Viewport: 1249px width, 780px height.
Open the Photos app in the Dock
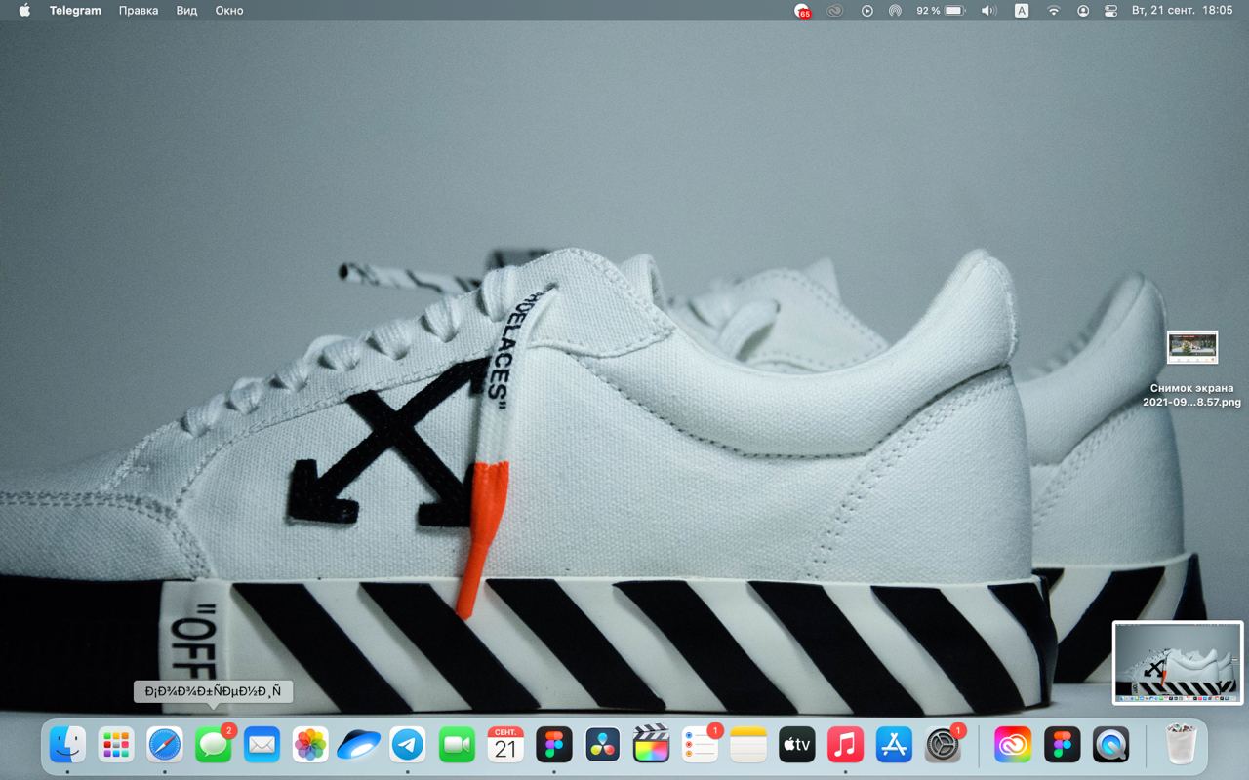tap(310, 745)
